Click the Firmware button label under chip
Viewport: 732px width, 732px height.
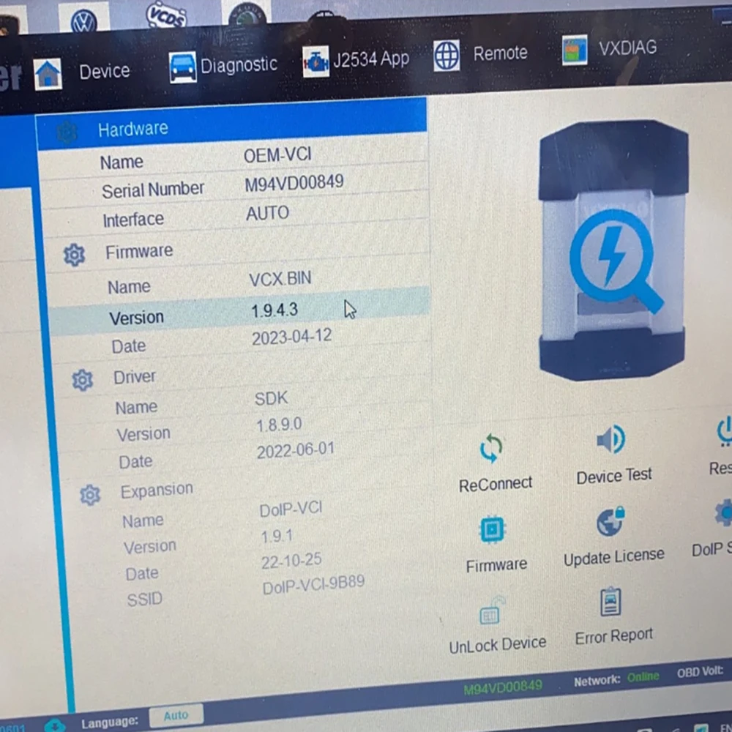click(x=496, y=565)
